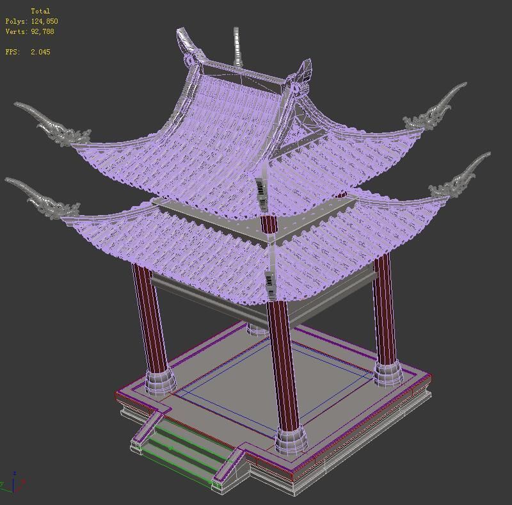Screen dimensions: 512x505
Task: Click the 'Total' statistics header
Action: [x=40, y=11]
